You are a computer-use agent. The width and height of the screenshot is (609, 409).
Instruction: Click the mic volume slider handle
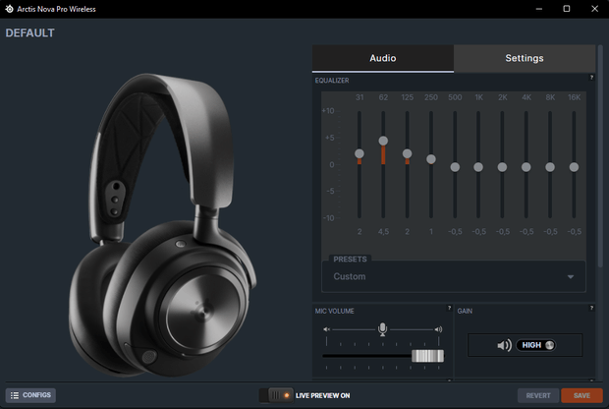click(x=427, y=356)
